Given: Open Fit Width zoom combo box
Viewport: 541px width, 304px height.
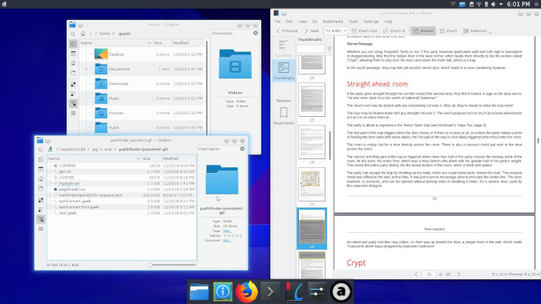Looking at the screenshot, I should tap(336, 30).
